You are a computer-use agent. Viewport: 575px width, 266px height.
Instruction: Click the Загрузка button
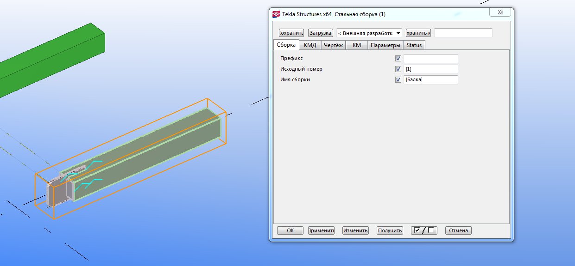point(321,33)
